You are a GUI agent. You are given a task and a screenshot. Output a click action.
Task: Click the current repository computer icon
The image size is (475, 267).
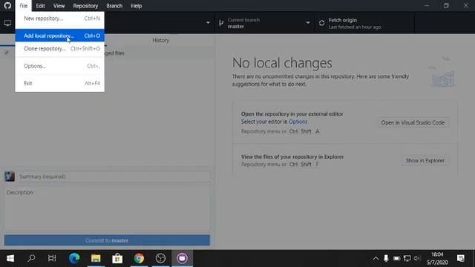(x=7, y=23)
